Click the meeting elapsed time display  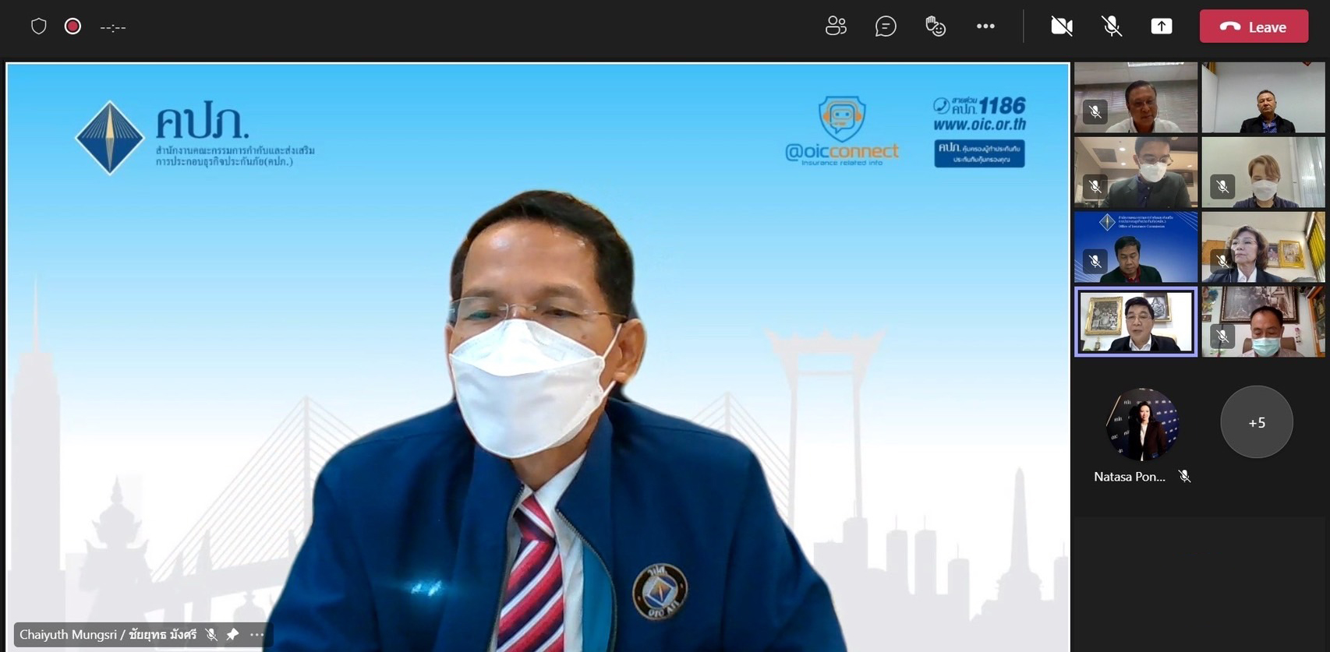pos(113,27)
